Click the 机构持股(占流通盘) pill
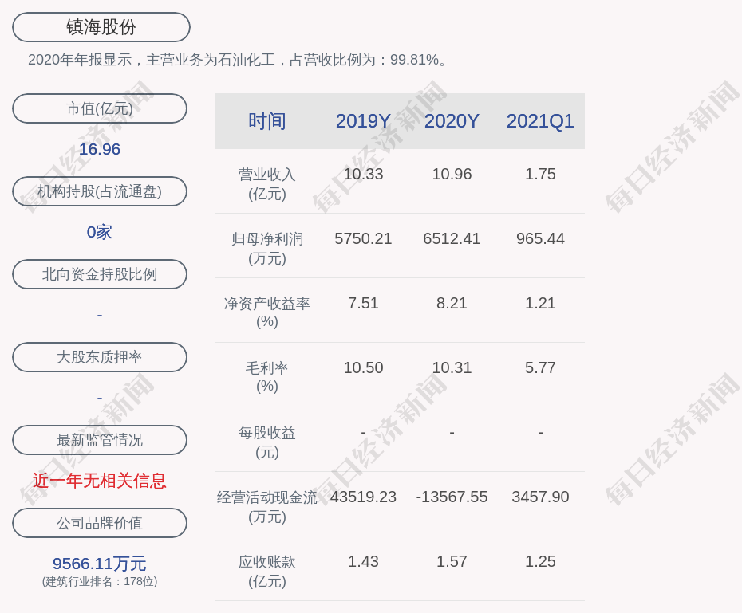The height and width of the screenshot is (613, 742). click(x=100, y=191)
